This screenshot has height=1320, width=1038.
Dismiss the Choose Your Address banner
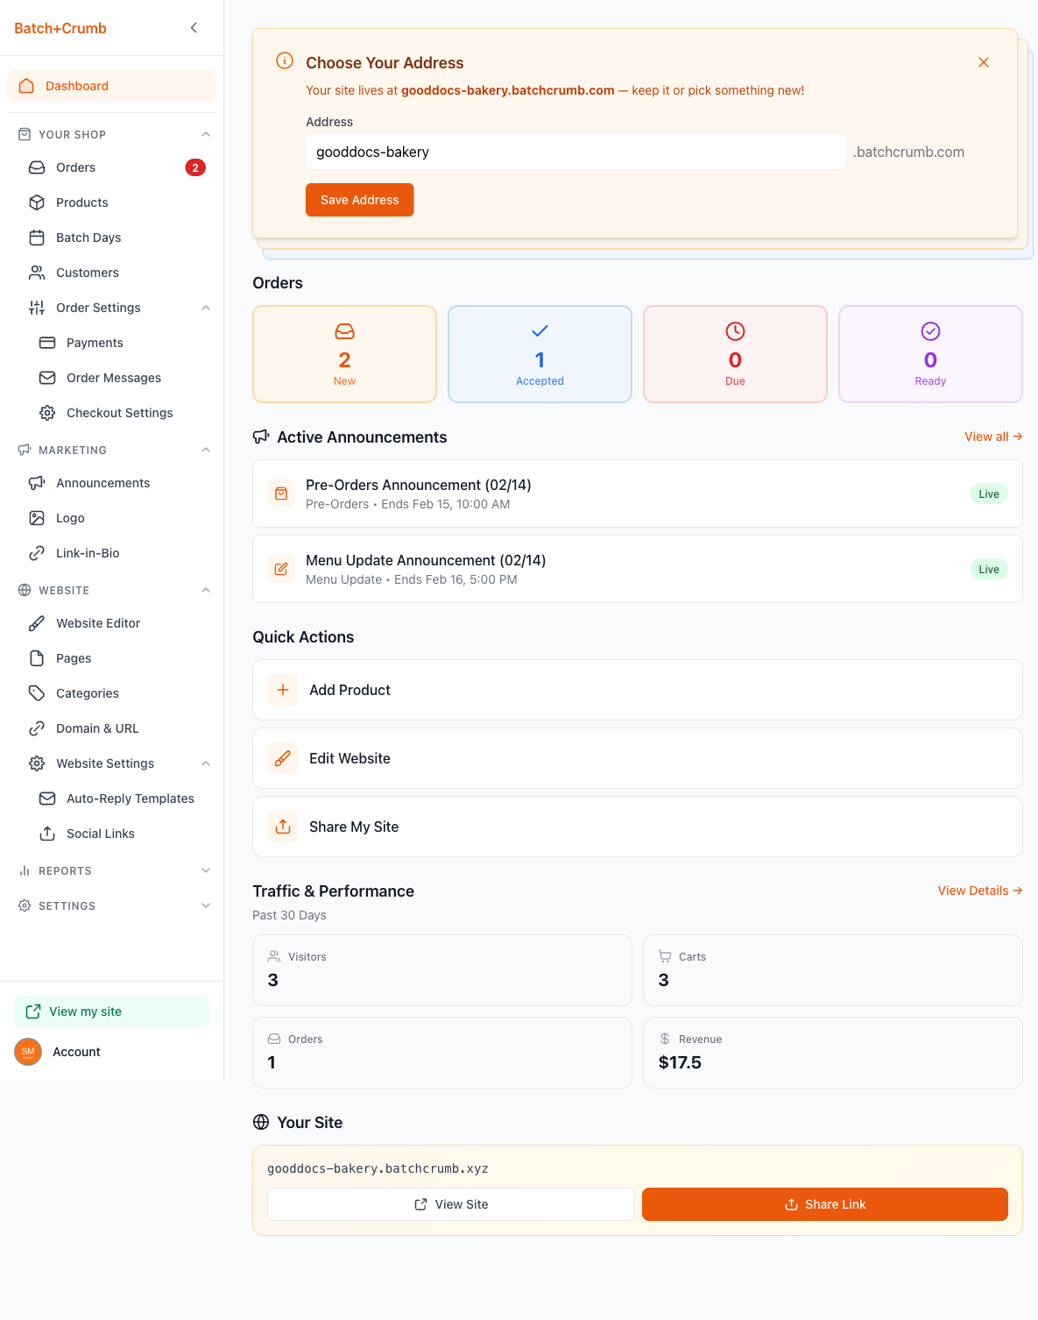(983, 62)
